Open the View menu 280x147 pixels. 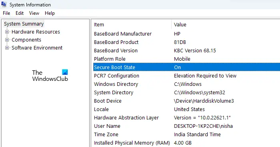34,13
